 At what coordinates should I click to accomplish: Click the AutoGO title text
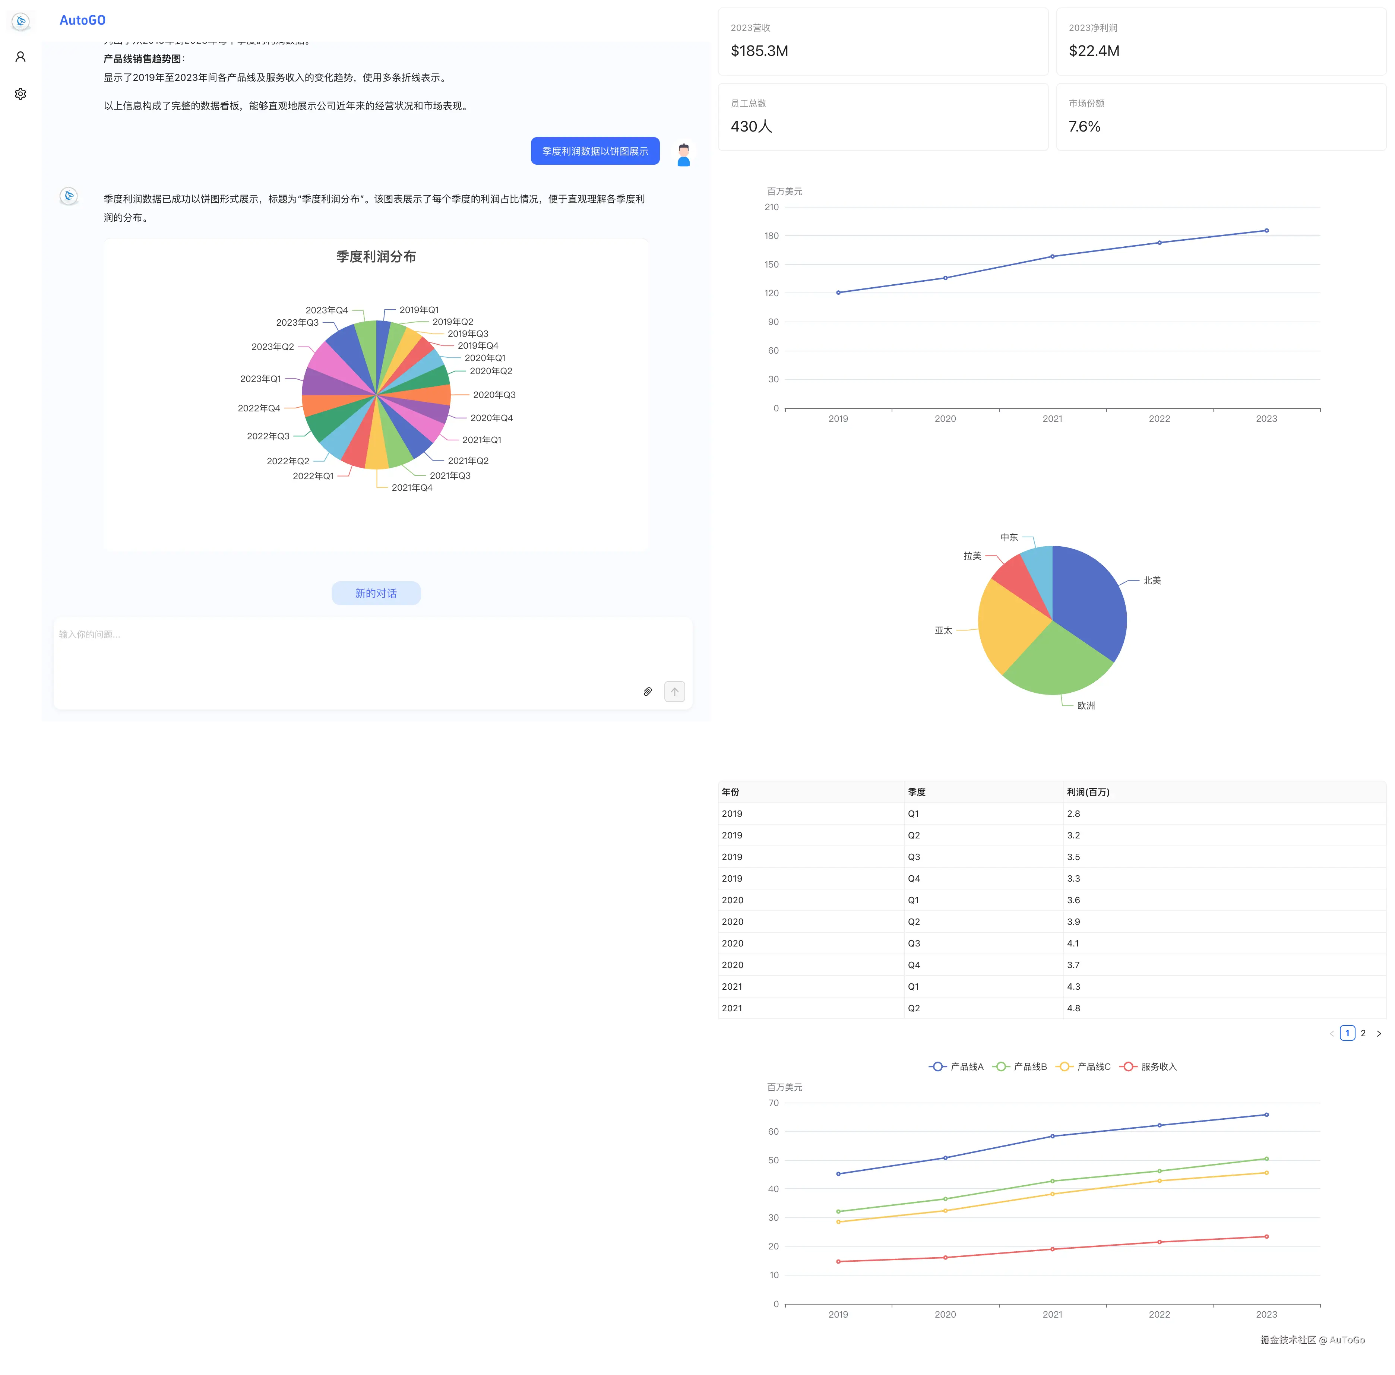point(82,20)
